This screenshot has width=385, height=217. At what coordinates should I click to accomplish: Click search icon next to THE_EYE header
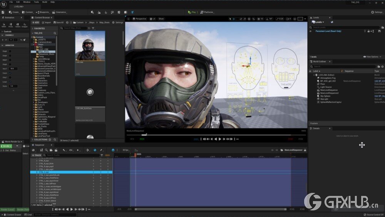pos(55,33)
